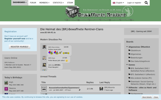Open the BF5: Battlefield V board
Viewport: 161px width, 100px height.
coord(143,74)
